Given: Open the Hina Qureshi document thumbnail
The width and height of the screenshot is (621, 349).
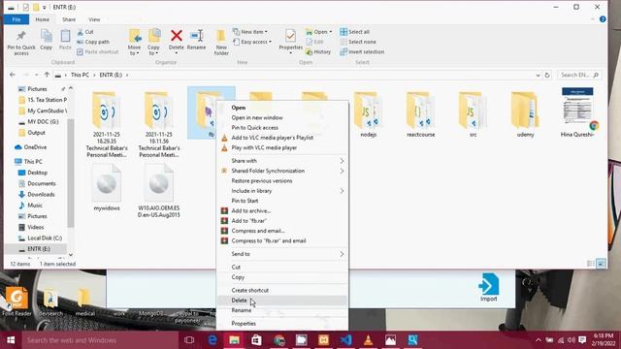Looking at the screenshot, I should [577, 112].
